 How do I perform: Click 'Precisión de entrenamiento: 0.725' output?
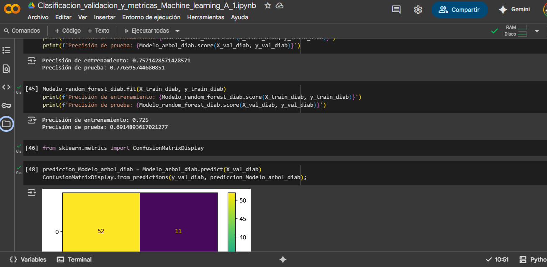(95, 120)
